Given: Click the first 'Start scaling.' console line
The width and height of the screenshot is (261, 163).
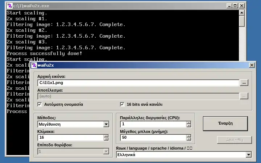Looking at the screenshot, I should (x=27, y=13).
